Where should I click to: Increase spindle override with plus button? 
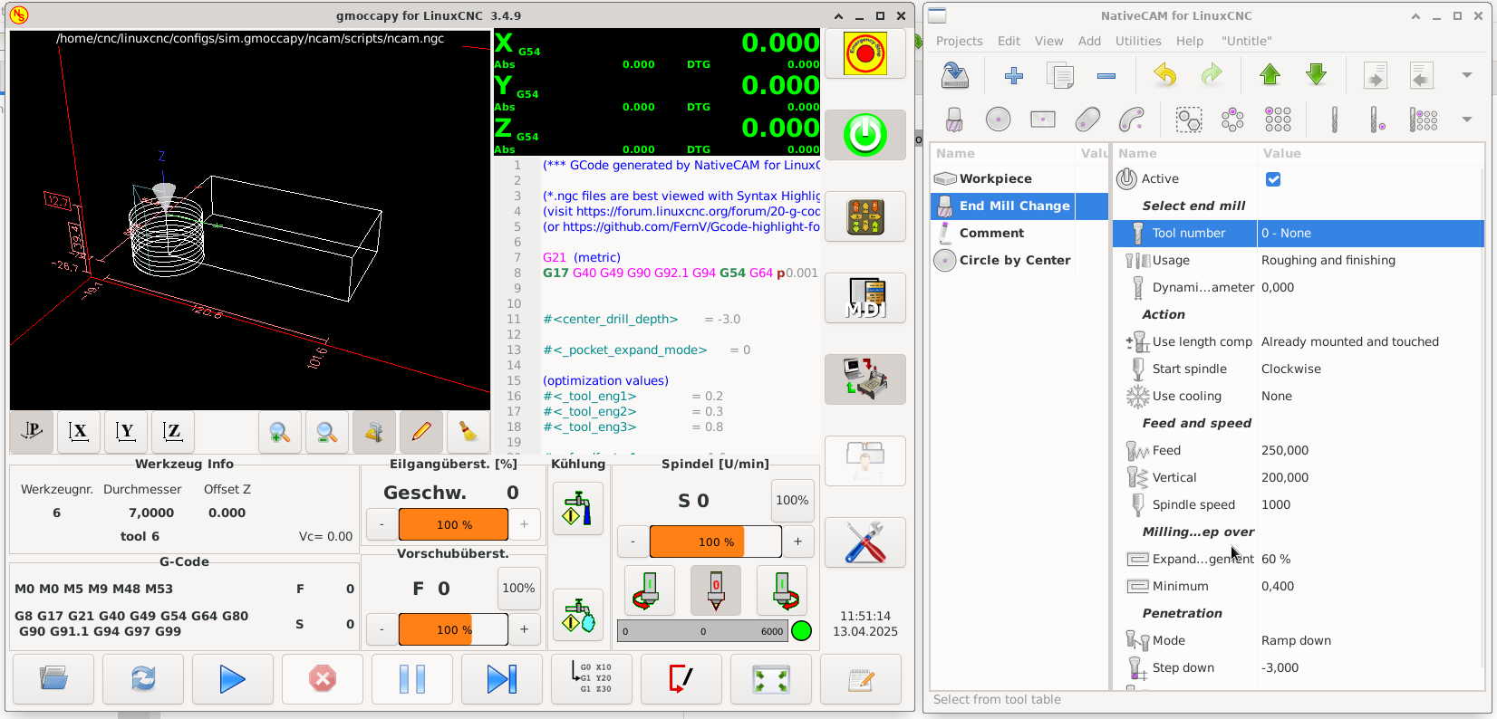(797, 542)
